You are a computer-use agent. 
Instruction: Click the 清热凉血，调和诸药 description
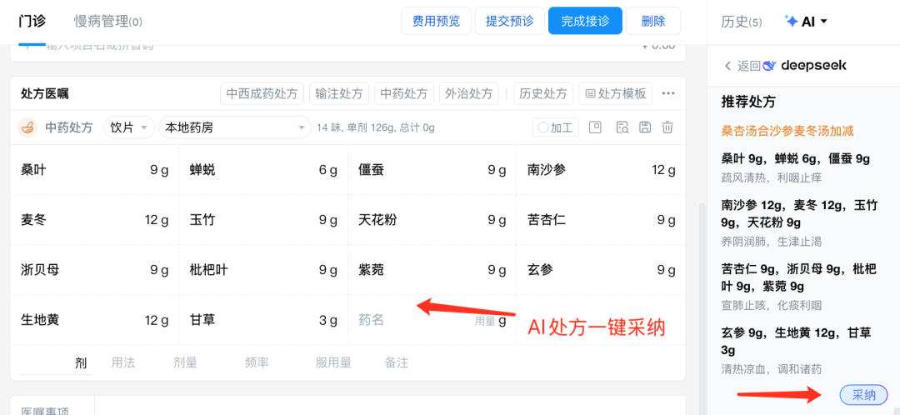(772, 369)
